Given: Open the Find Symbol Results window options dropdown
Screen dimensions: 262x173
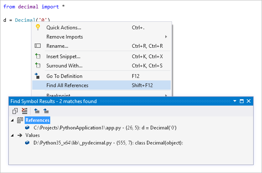Looking at the screenshot, I should coord(234,101).
